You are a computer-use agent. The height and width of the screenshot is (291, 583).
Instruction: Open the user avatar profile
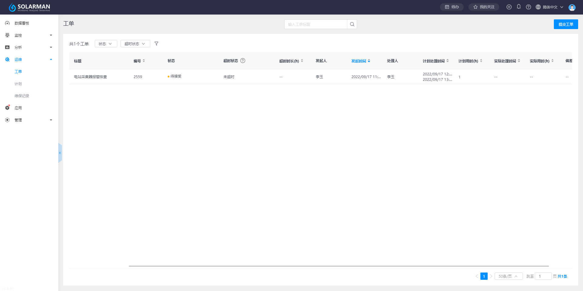(572, 7)
